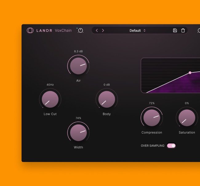Open the Default preset dropdown
The height and width of the screenshot is (186, 200).
[137, 30]
